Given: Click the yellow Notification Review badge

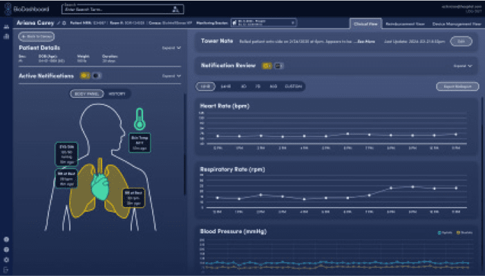Looking at the screenshot, I should (266, 66).
